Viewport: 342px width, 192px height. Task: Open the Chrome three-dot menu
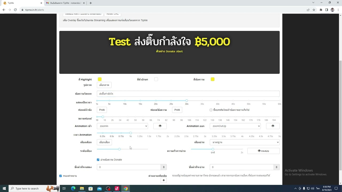[338, 10]
